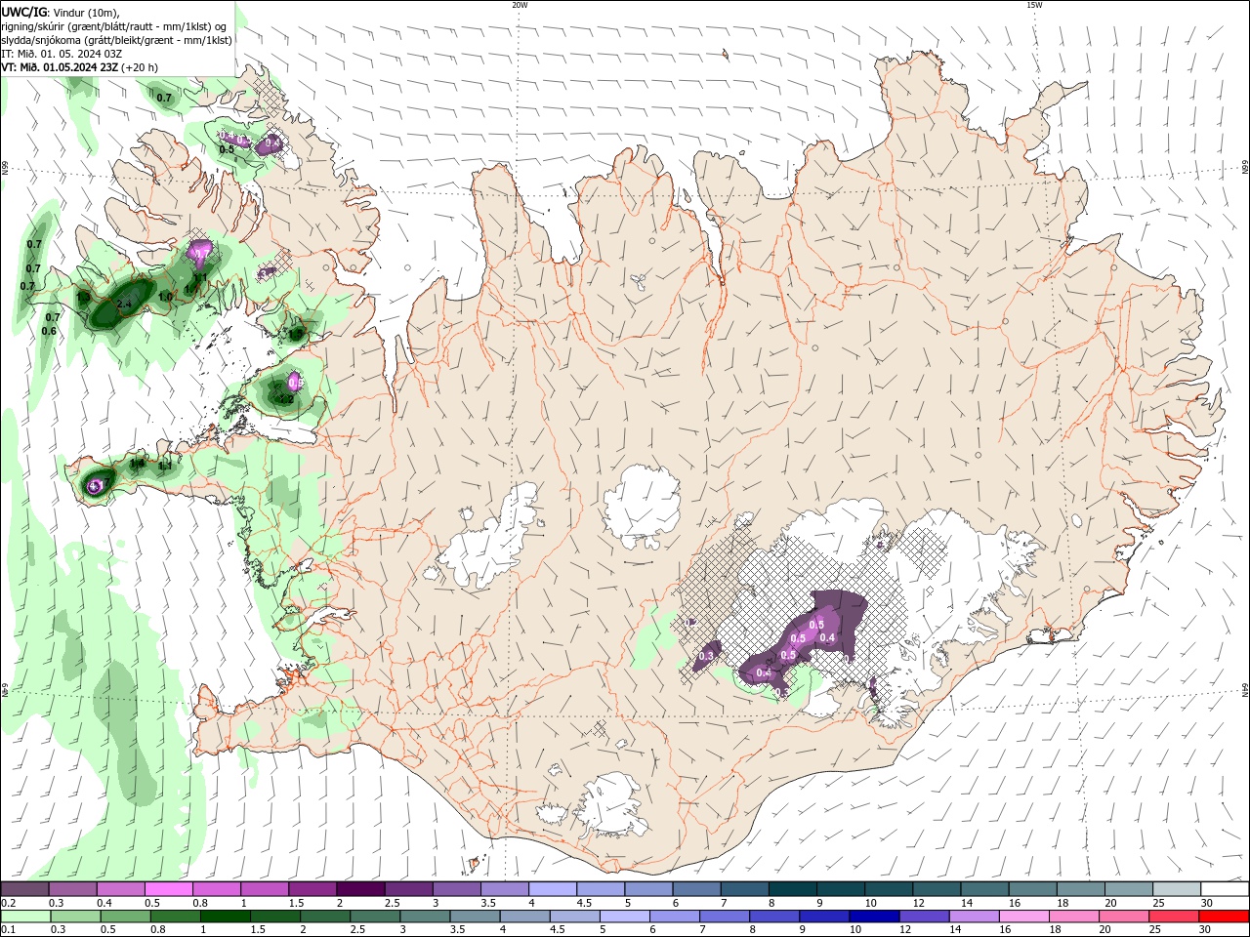Click the navy blue 10 mm rain legend swatch

tap(872, 917)
